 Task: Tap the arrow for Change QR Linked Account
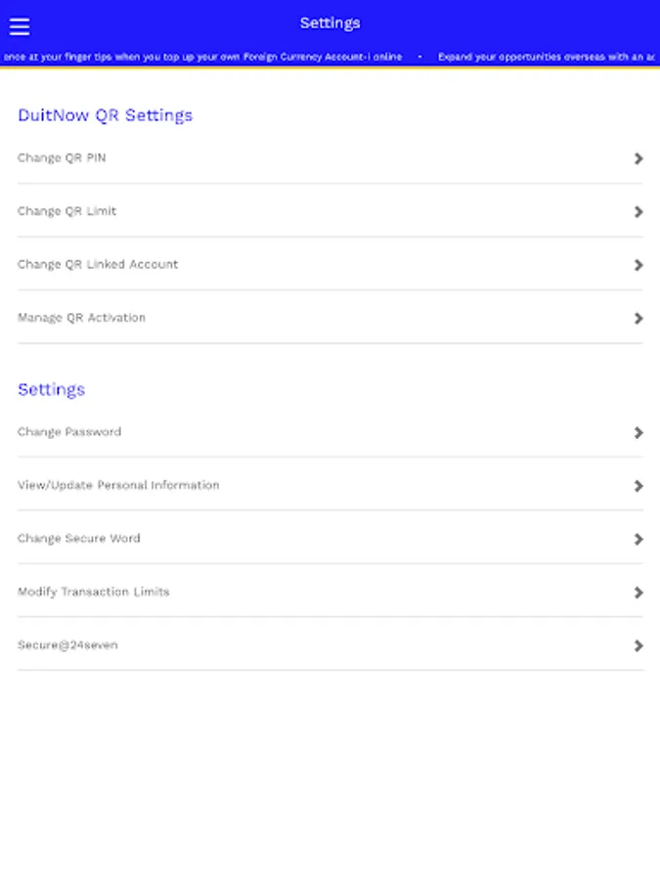pos(638,265)
